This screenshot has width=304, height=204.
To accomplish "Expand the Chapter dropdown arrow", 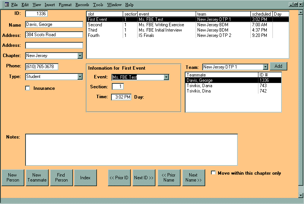I will (80, 56).
